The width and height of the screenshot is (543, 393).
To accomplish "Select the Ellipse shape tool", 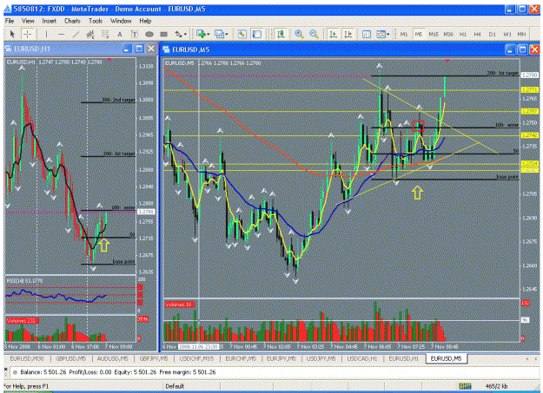I will pos(149,34).
